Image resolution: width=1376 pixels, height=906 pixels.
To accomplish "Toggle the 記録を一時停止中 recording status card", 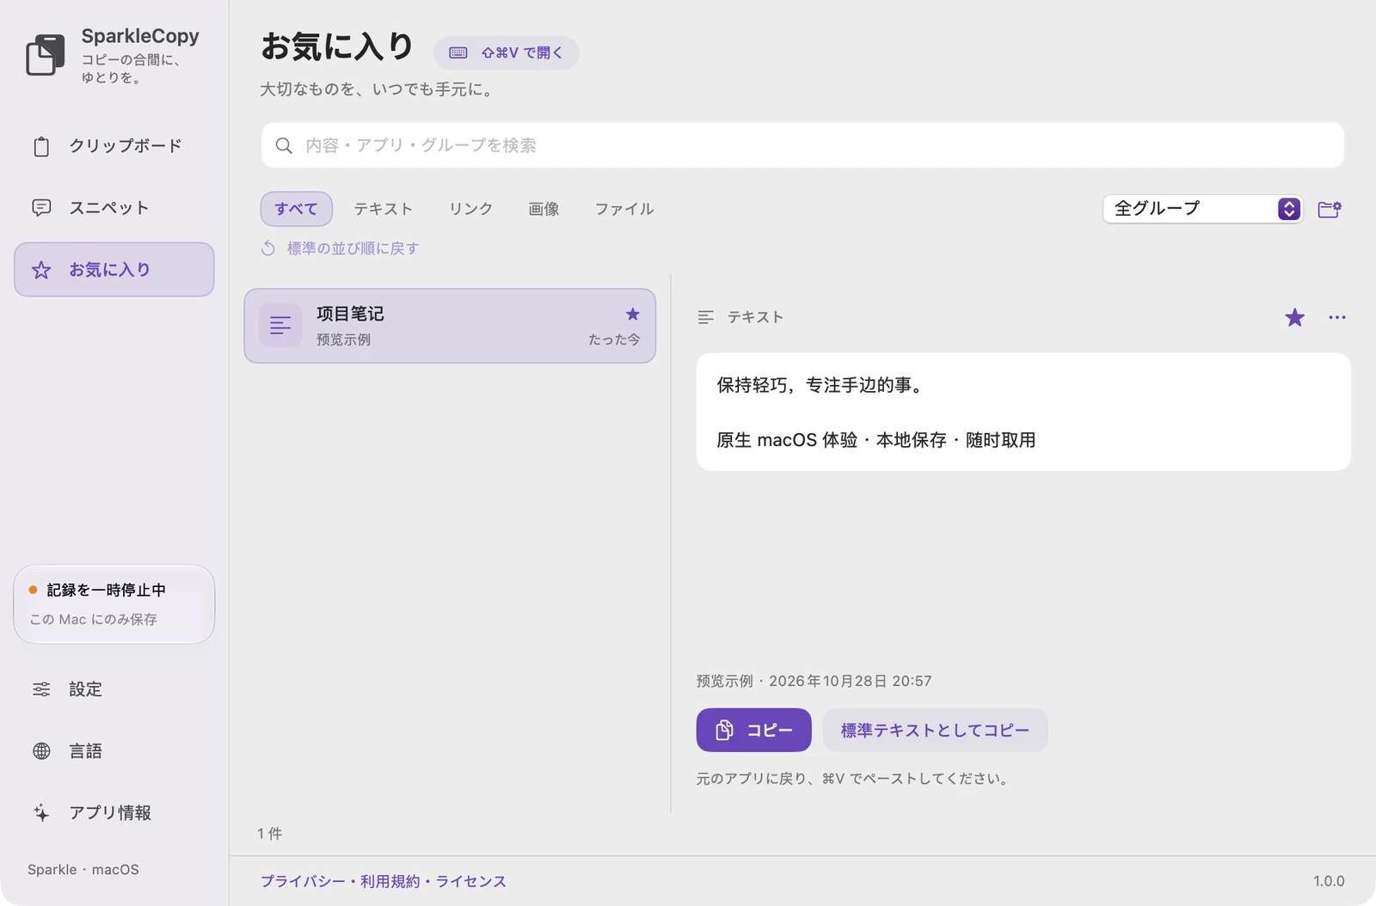I will [114, 604].
